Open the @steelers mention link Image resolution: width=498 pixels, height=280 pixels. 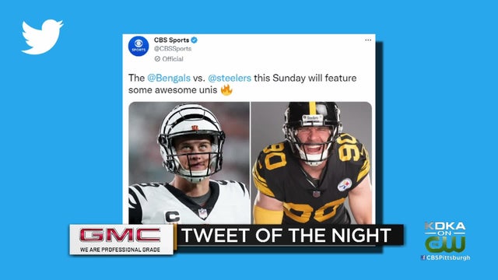tap(230, 78)
